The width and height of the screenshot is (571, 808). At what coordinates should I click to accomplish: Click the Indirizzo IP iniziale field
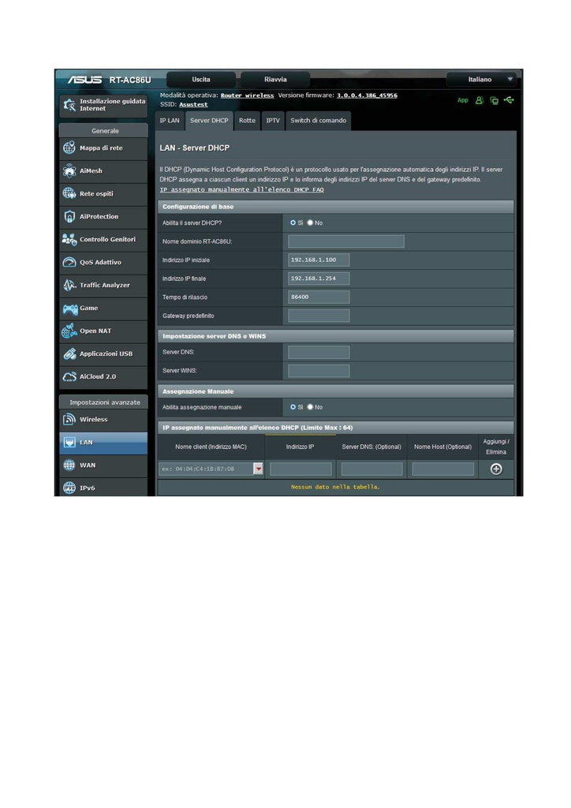(319, 260)
